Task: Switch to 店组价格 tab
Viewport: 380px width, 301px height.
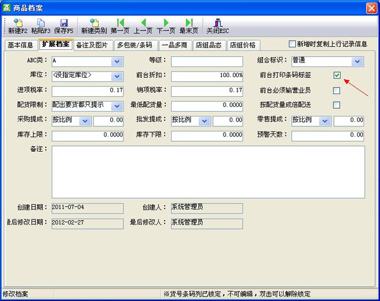Action: tap(243, 46)
